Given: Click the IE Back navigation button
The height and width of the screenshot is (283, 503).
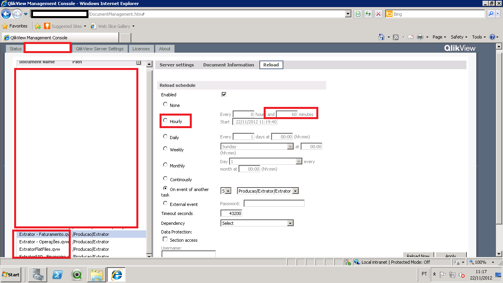Looking at the screenshot, I should click(x=6, y=14).
